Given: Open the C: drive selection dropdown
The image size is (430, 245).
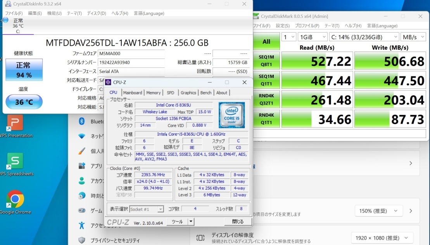Looking at the screenshot, I should click(x=364, y=37).
